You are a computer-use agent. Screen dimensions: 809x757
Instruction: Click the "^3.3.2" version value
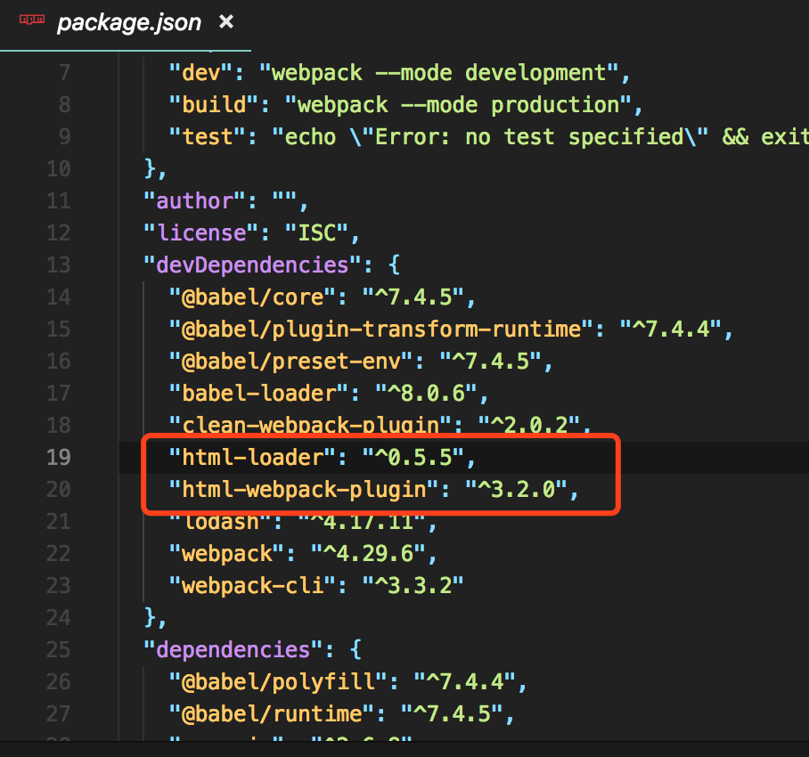pyautogui.click(x=413, y=586)
